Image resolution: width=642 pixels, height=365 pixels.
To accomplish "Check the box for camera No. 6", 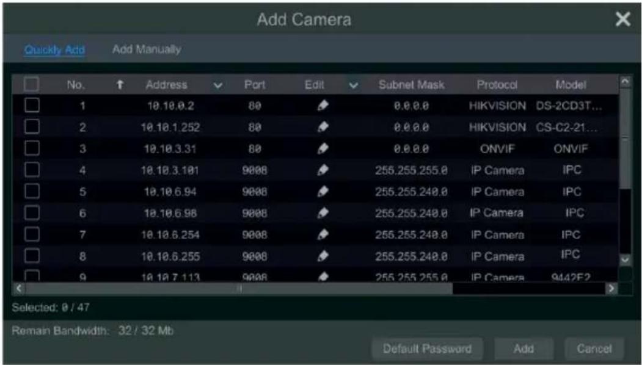I will pos(32,213).
